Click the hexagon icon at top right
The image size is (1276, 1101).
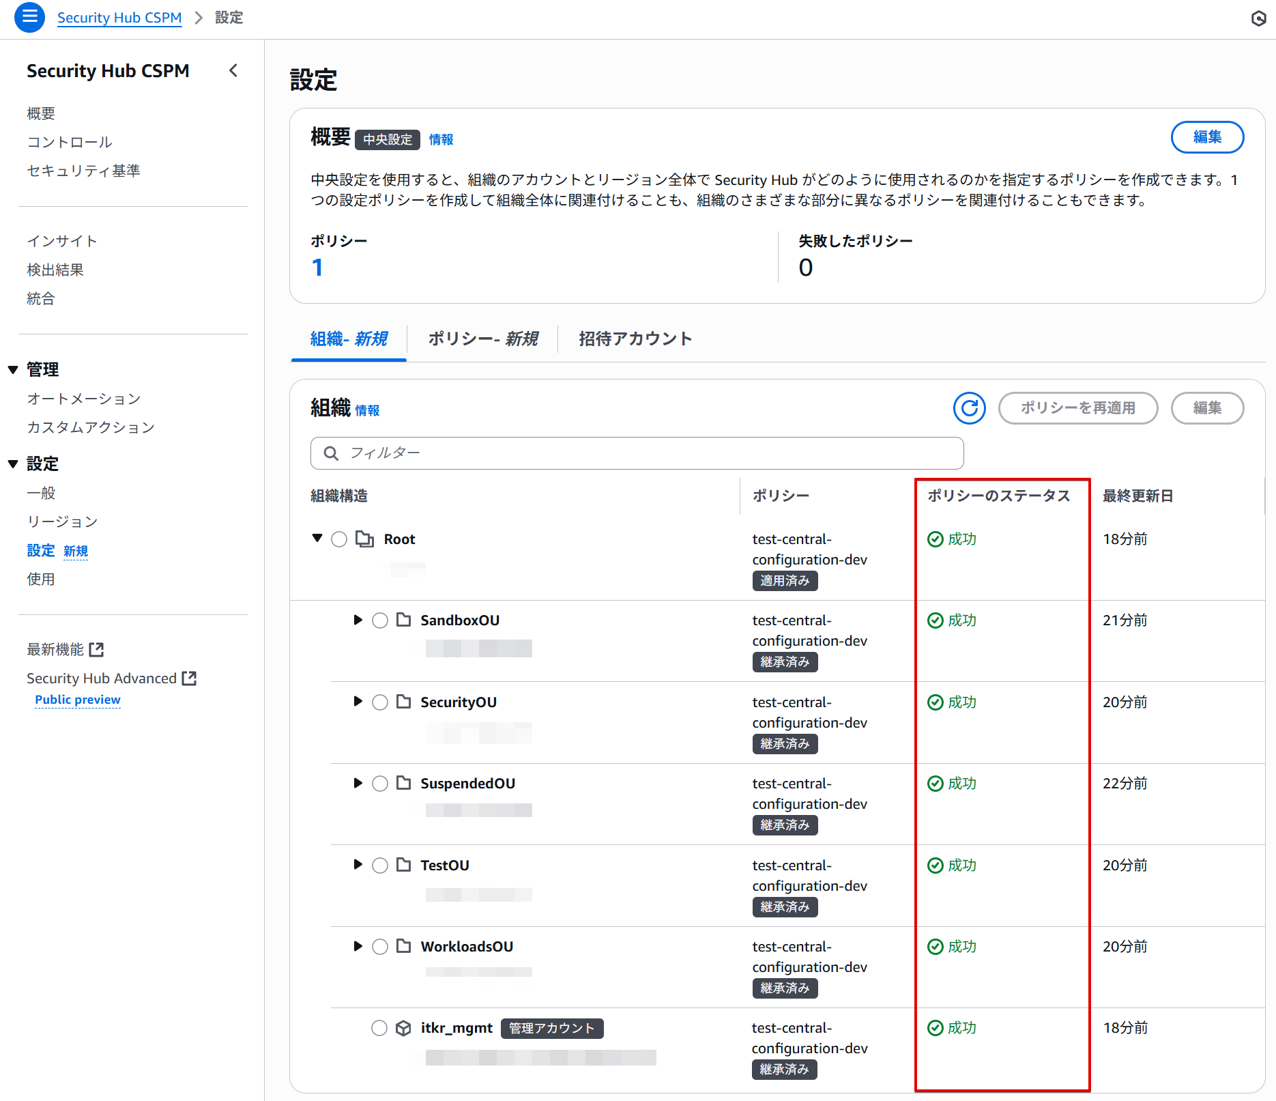[1259, 18]
